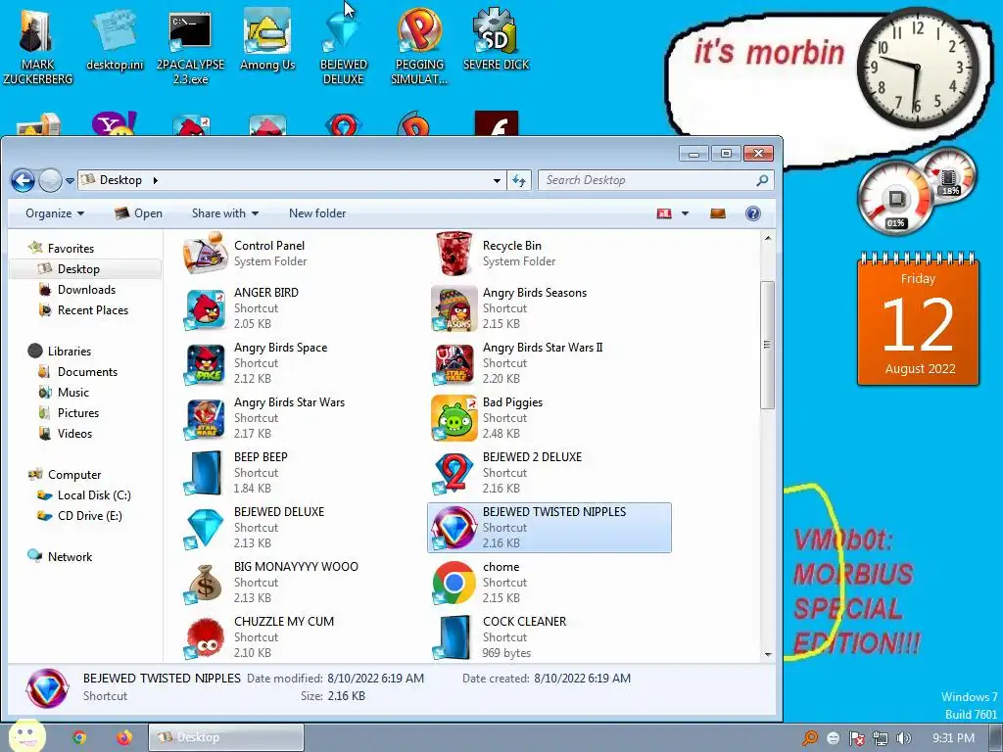Click the network tray icon

tap(881, 738)
